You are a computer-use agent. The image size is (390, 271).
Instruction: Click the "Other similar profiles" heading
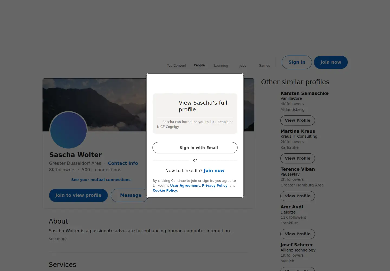click(x=295, y=82)
